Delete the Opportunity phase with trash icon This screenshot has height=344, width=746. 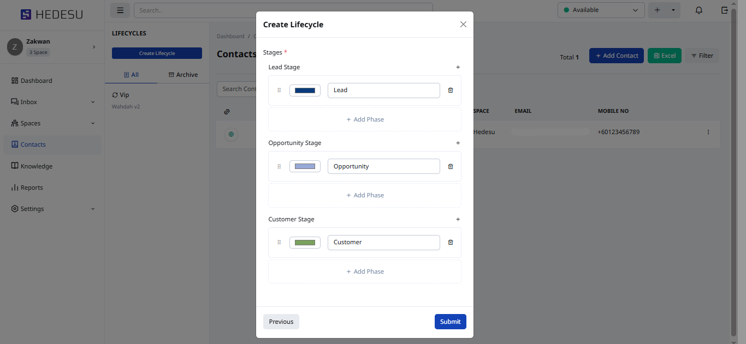pyautogui.click(x=451, y=167)
